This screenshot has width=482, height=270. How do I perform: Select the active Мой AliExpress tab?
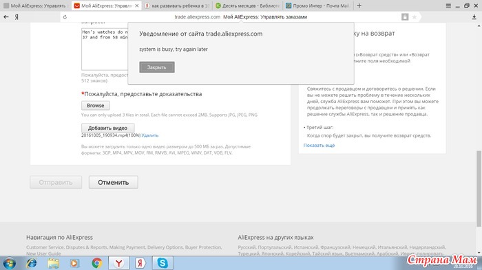[x=106, y=5]
